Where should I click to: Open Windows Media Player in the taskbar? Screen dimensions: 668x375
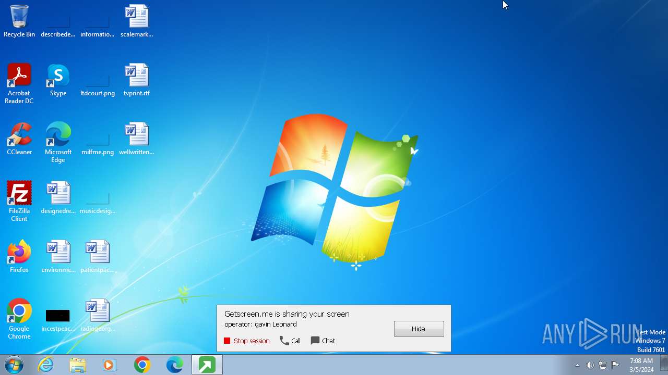(110, 365)
